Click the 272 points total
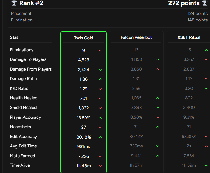Screen dimensions: 210x173 click(x=184, y=3)
